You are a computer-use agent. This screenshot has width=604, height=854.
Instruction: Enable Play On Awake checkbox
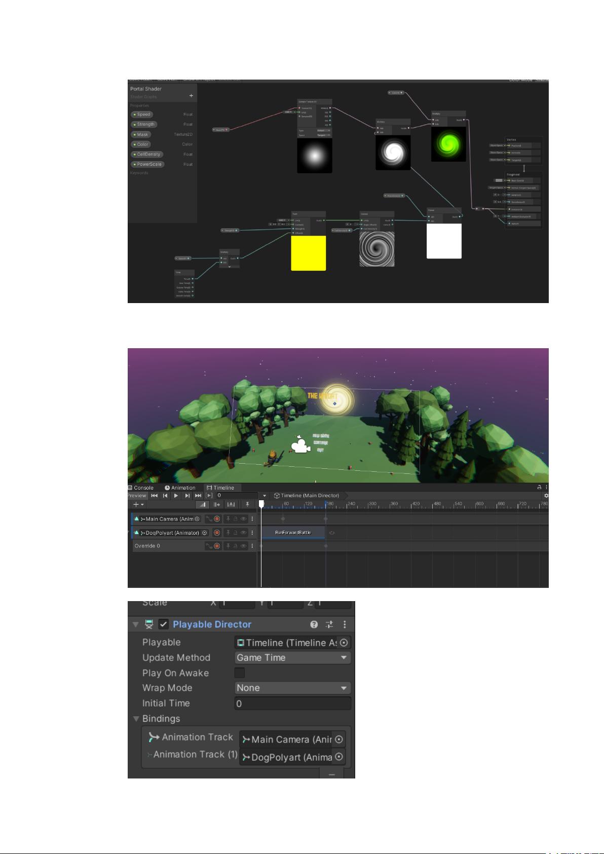click(240, 673)
